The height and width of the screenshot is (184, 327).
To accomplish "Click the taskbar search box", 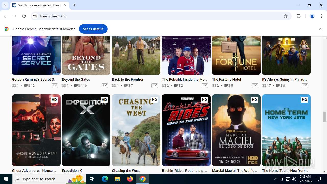I will point(49,179).
